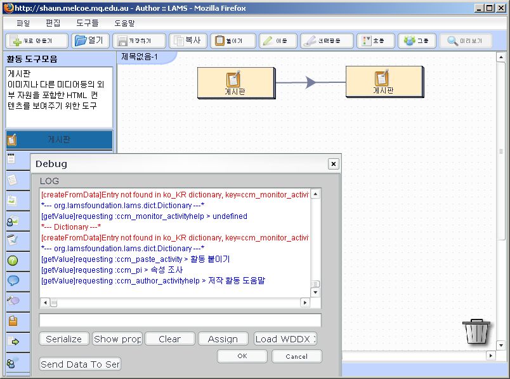Select the blue speech bubble chat tool
This screenshot has height=379, width=510.
coord(13,280)
